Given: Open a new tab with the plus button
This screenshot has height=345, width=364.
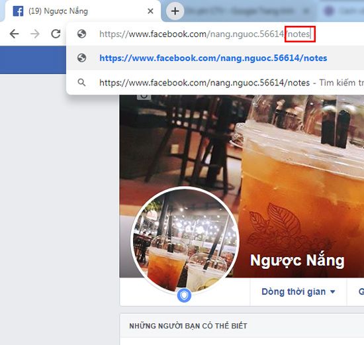Looking at the screenshot, I should pyautogui.click(x=175, y=11).
